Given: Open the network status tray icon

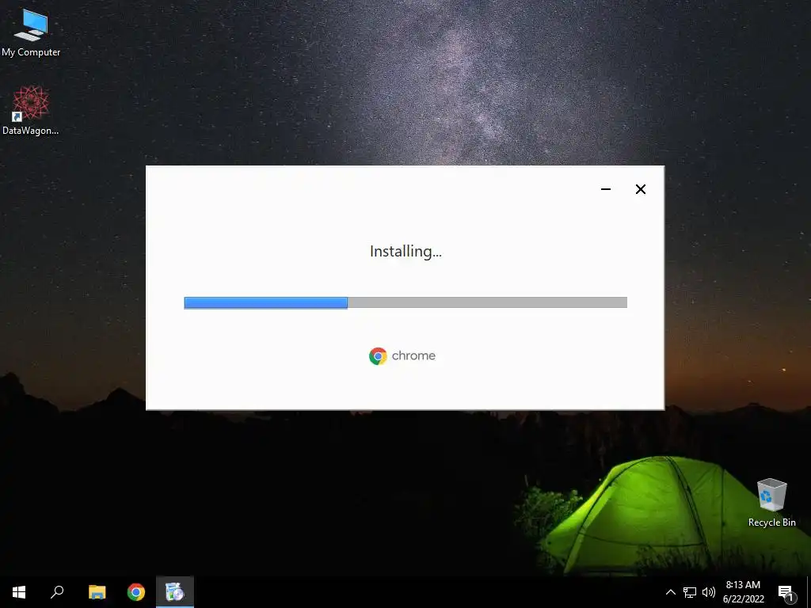Looking at the screenshot, I should pyautogui.click(x=690, y=592).
